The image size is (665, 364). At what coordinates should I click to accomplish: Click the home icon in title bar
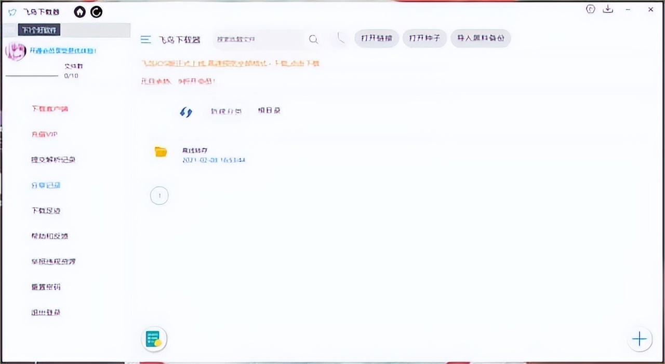pyautogui.click(x=79, y=11)
